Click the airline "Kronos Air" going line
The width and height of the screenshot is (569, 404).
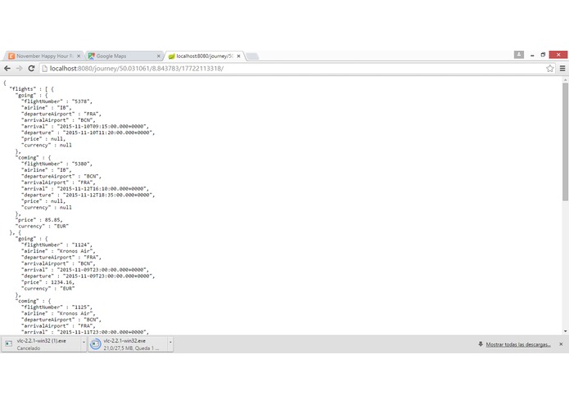coord(58,251)
